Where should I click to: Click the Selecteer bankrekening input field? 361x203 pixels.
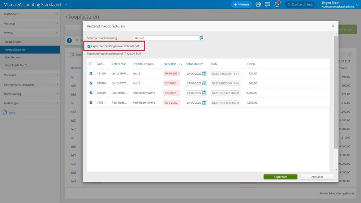pos(169,38)
